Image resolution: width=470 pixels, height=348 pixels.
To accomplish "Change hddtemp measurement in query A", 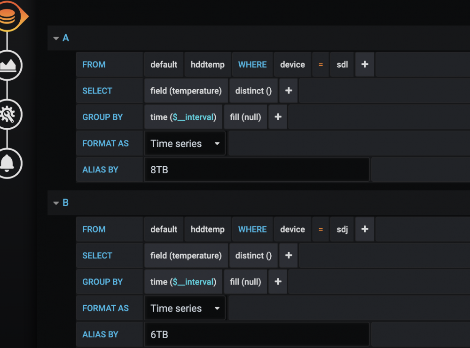I will (x=208, y=64).
